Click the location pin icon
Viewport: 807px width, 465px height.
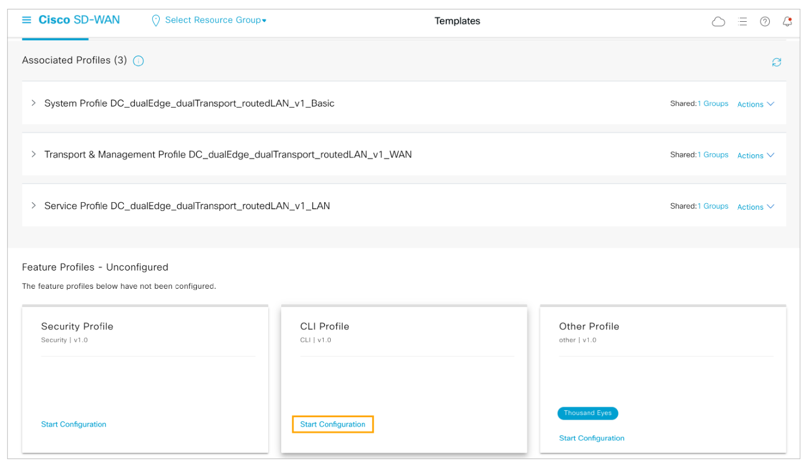coord(156,21)
